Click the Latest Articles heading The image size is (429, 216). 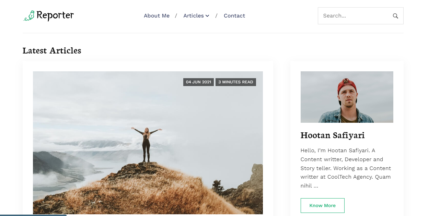click(52, 51)
